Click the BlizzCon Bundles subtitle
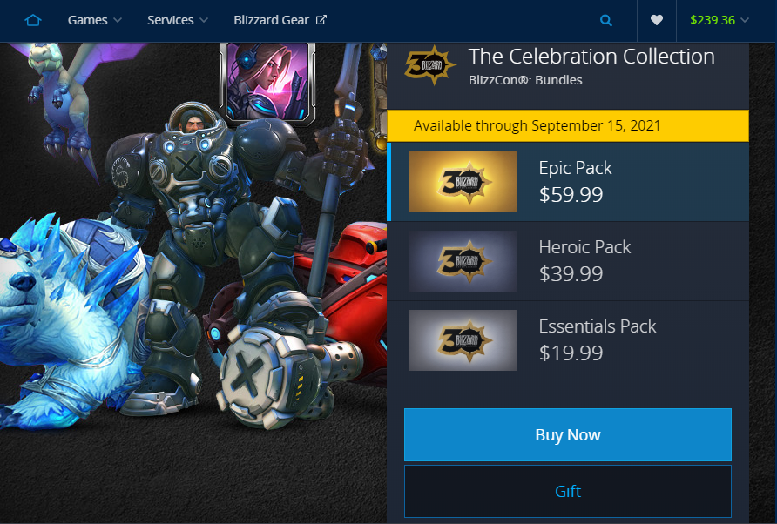This screenshot has height=524, width=777. (x=525, y=80)
